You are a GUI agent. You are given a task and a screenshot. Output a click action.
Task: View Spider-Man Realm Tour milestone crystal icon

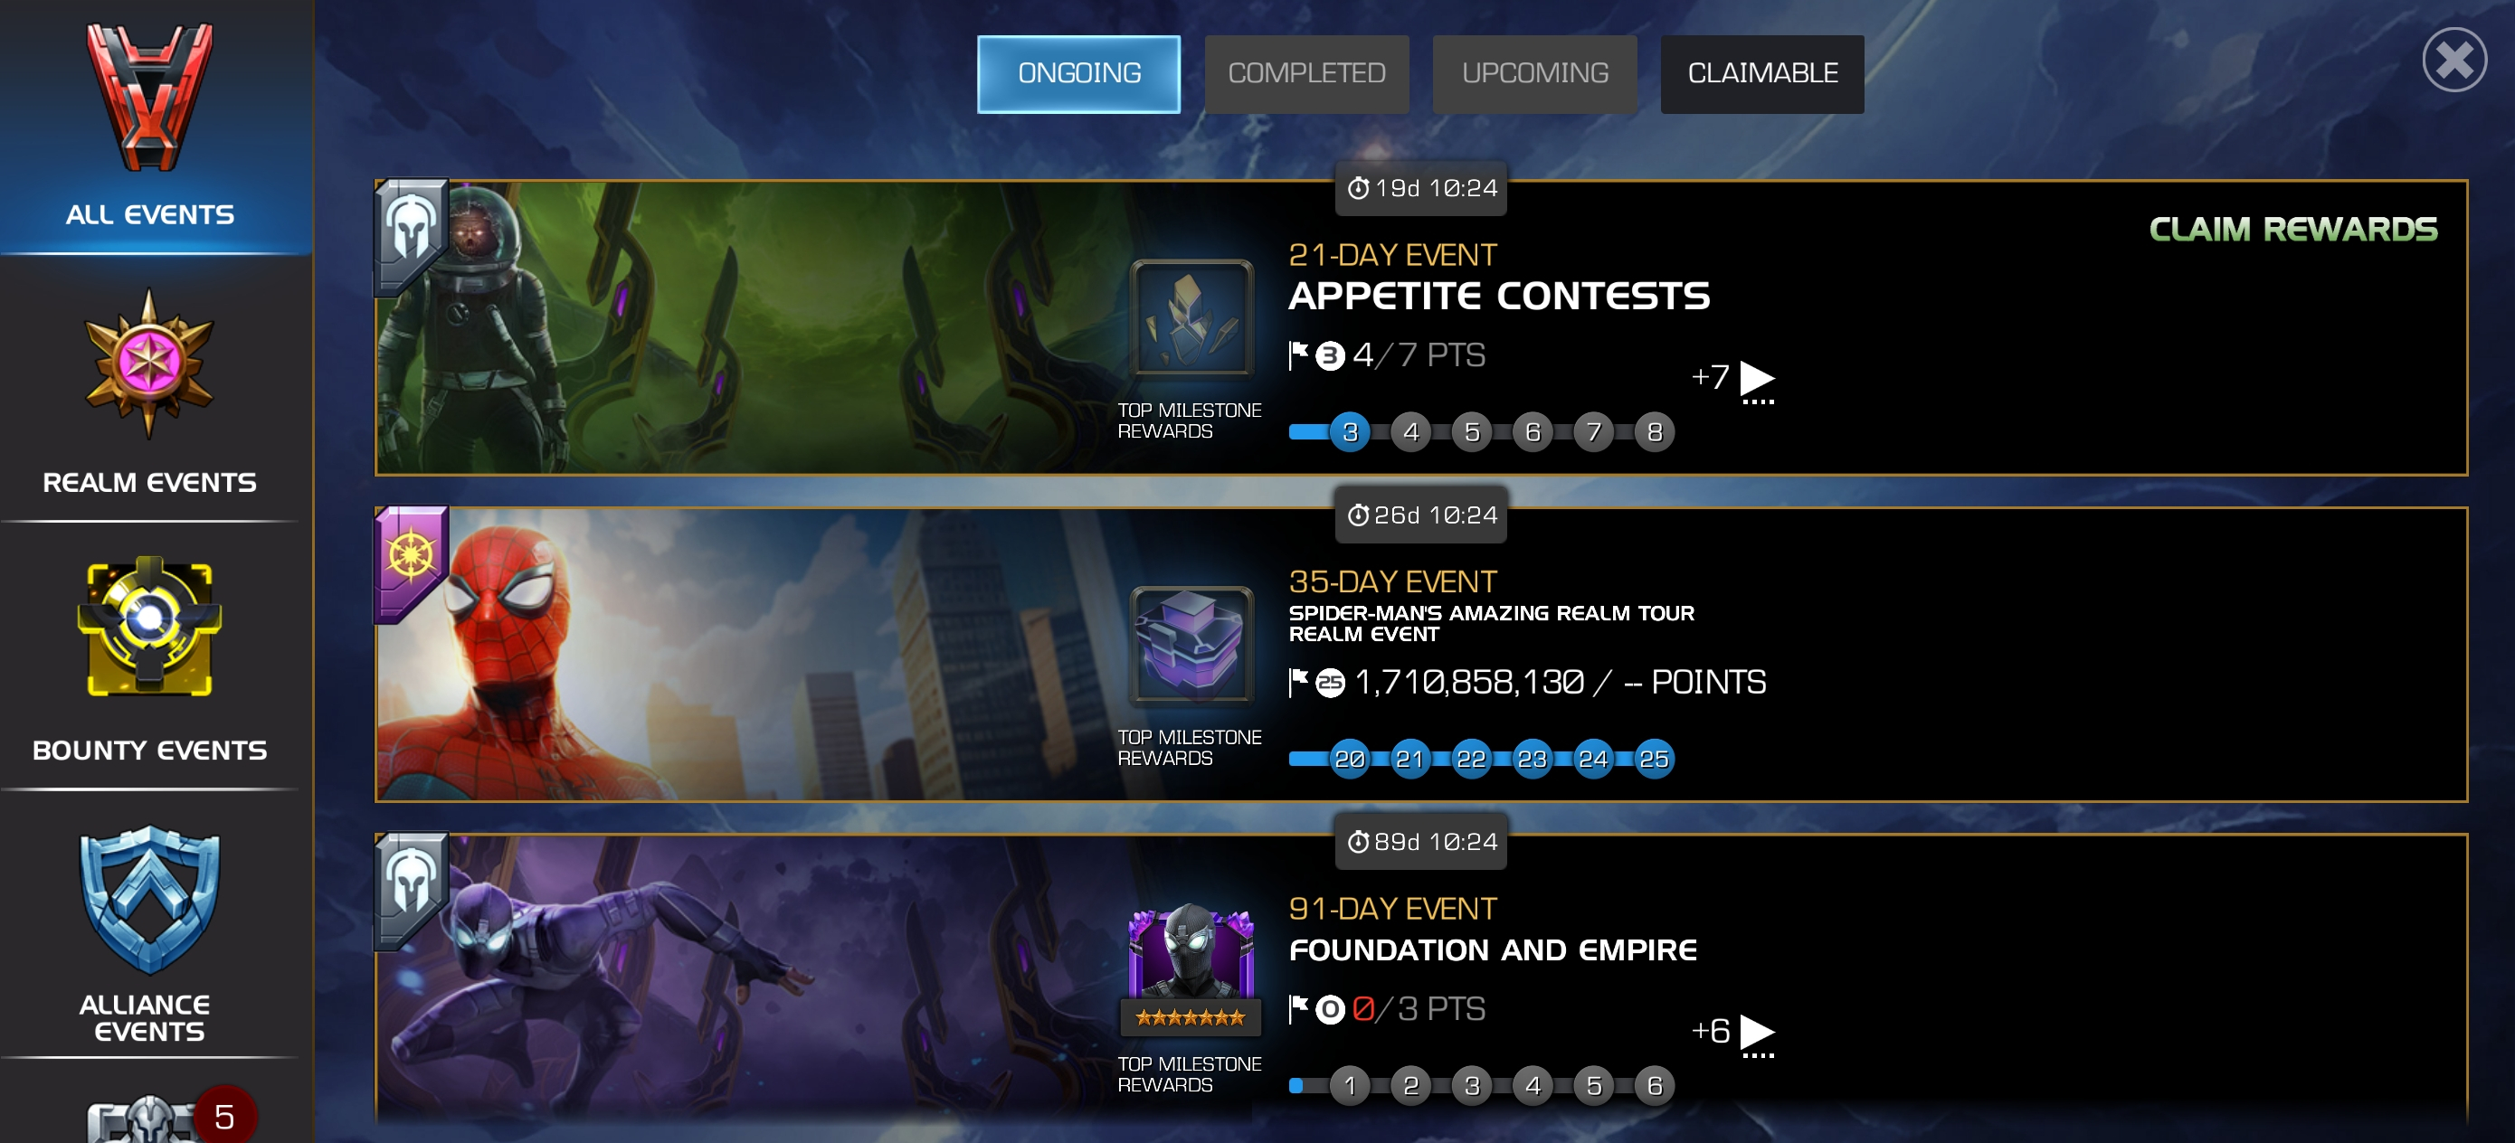coord(1191,645)
